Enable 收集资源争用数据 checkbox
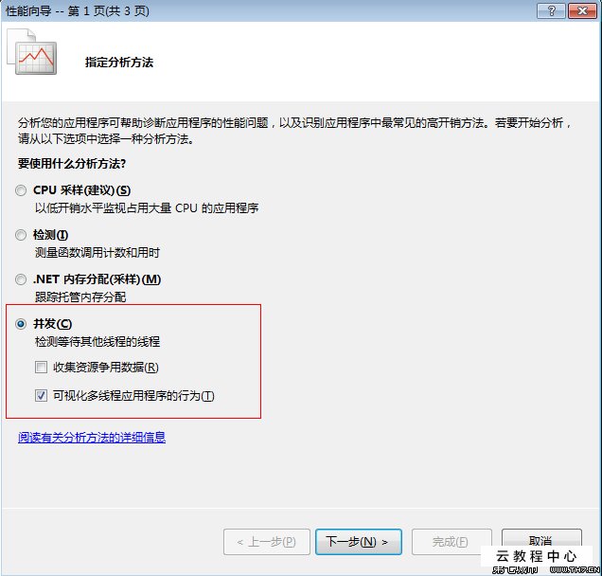602x576 pixels. pos(41,367)
